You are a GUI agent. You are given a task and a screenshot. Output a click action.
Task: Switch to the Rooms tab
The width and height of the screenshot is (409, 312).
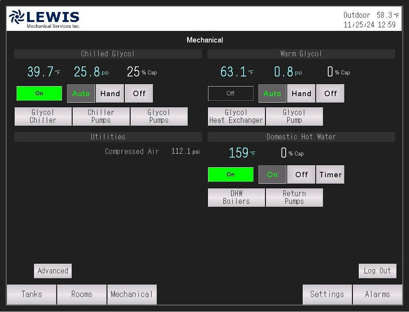click(82, 294)
